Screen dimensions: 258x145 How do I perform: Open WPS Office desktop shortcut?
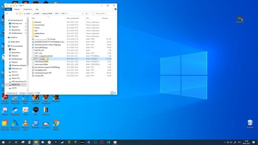pos(35,124)
